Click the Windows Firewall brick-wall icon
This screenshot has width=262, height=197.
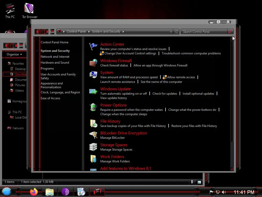(93, 63)
